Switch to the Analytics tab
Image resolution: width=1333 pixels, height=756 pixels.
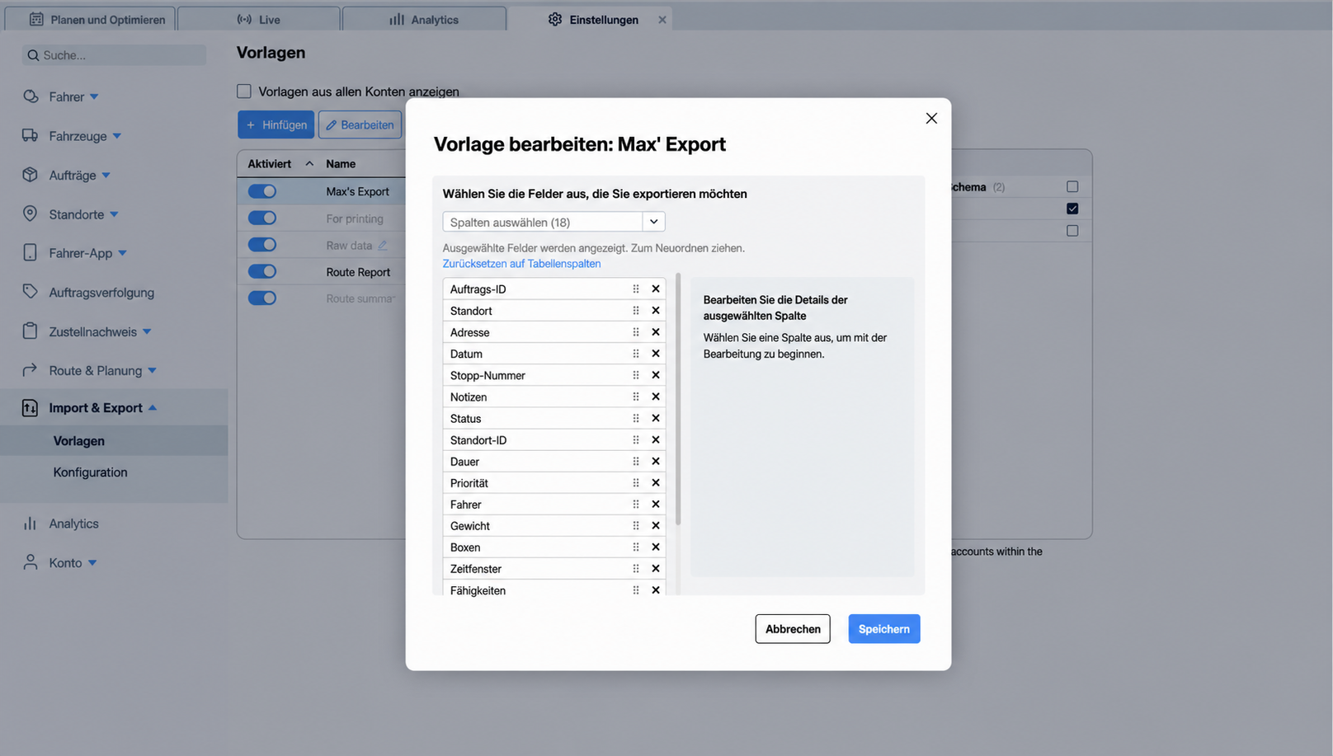(x=424, y=19)
